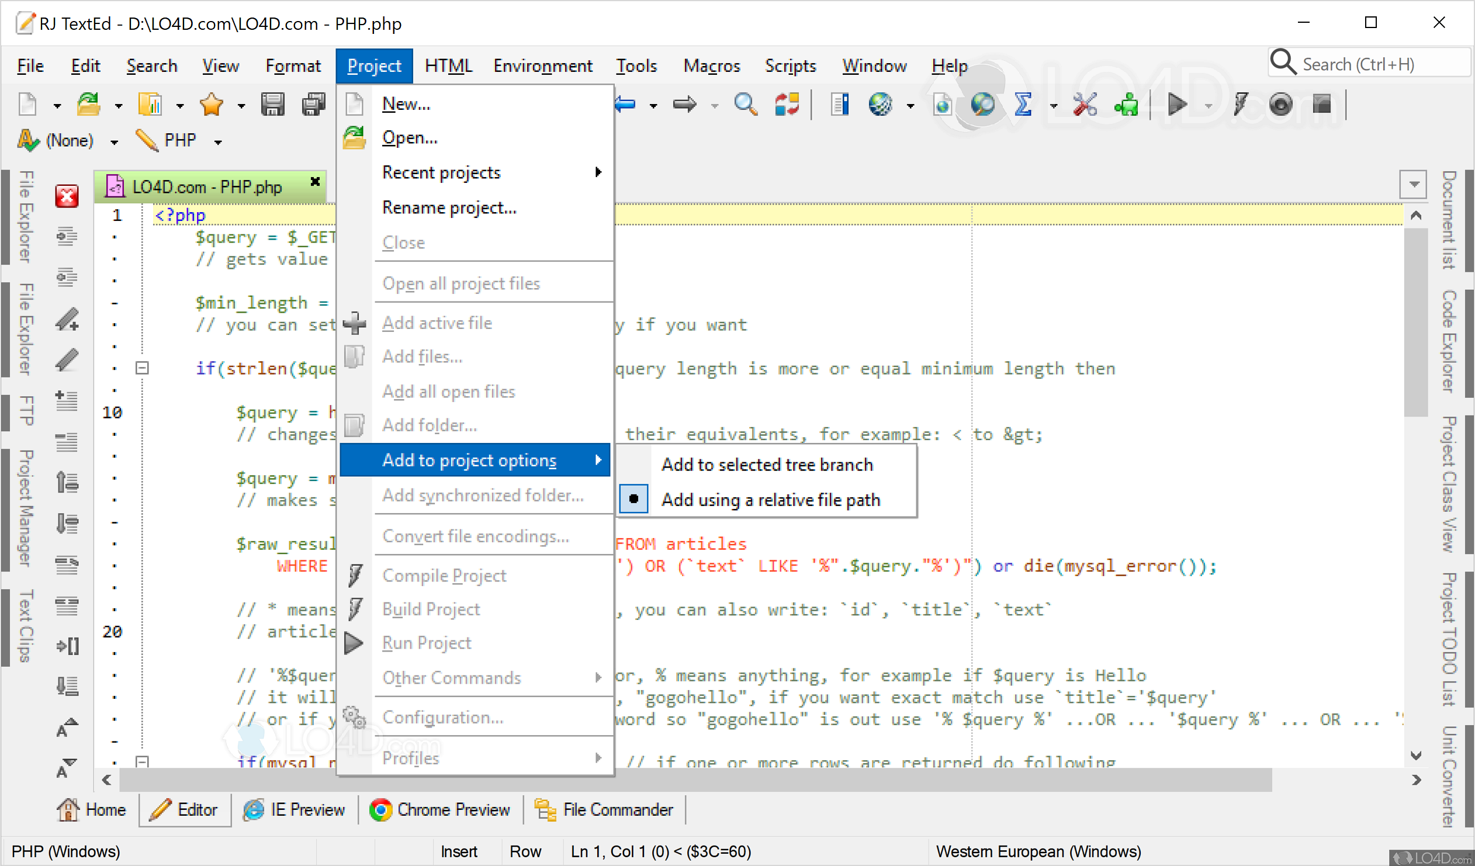The image size is (1475, 866).
Task: Click the Save All toolbar icon
Action: tap(313, 105)
